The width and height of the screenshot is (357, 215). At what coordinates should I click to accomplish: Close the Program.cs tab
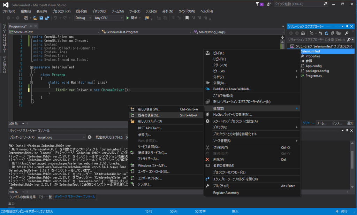[36, 26]
